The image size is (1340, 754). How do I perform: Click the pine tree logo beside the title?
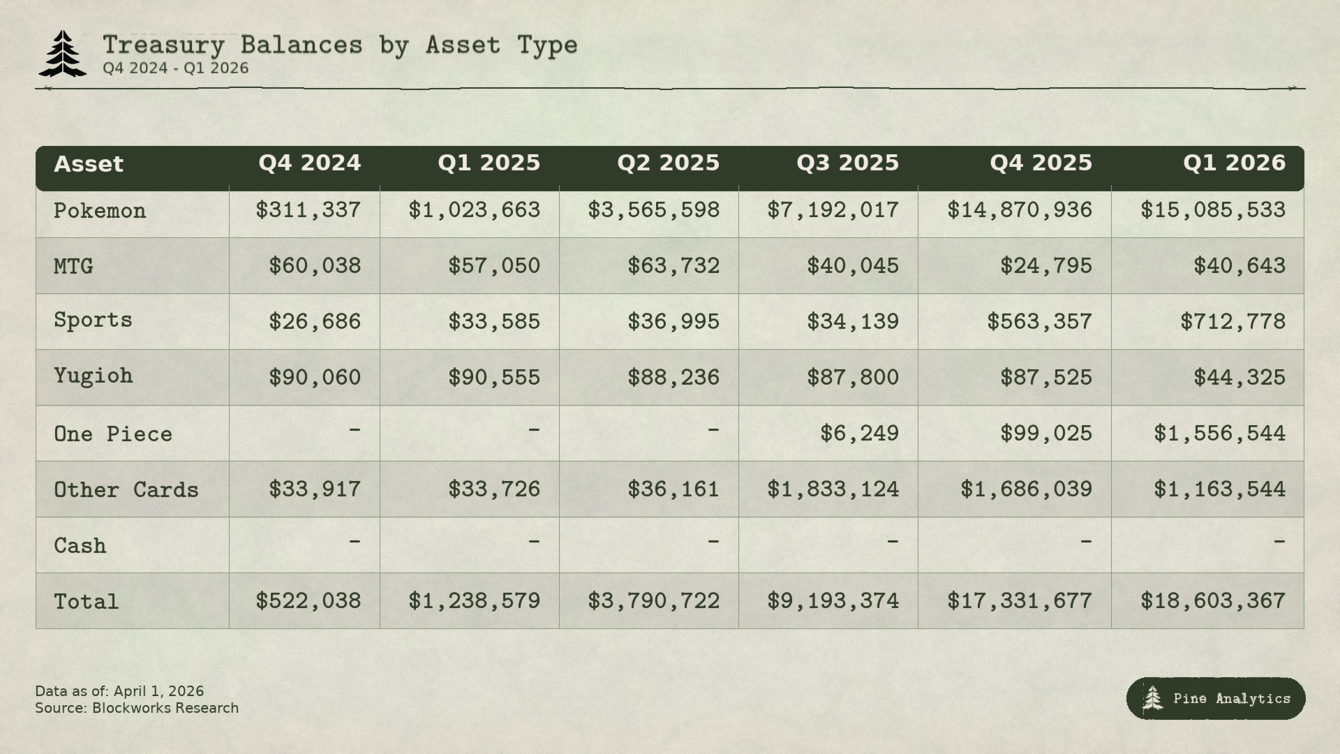pos(63,54)
